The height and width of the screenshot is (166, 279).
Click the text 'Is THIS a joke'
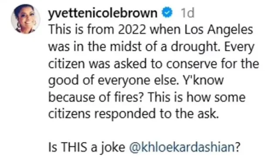click(x=87, y=148)
